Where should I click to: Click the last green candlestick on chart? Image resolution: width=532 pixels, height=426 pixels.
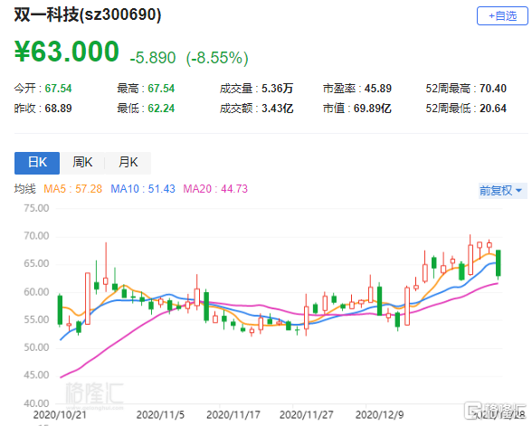click(498, 263)
